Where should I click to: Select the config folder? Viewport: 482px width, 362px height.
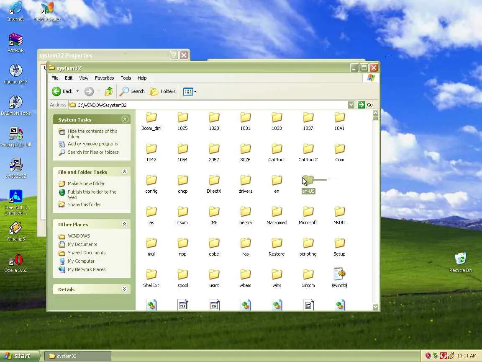click(x=151, y=184)
